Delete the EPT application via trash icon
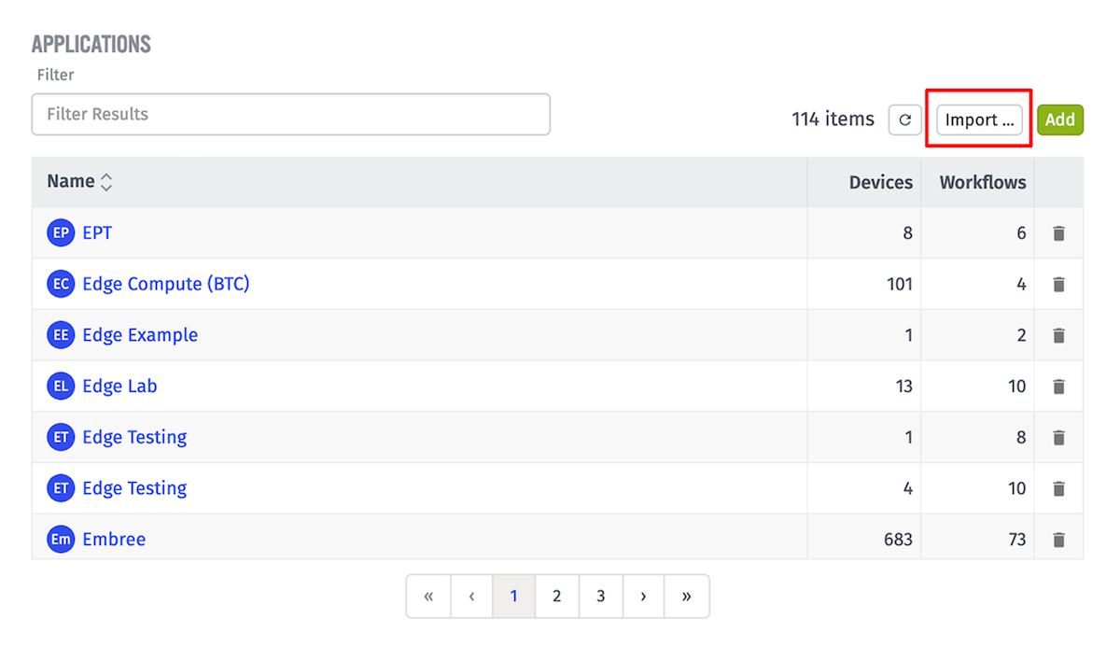 coord(1058,233)
